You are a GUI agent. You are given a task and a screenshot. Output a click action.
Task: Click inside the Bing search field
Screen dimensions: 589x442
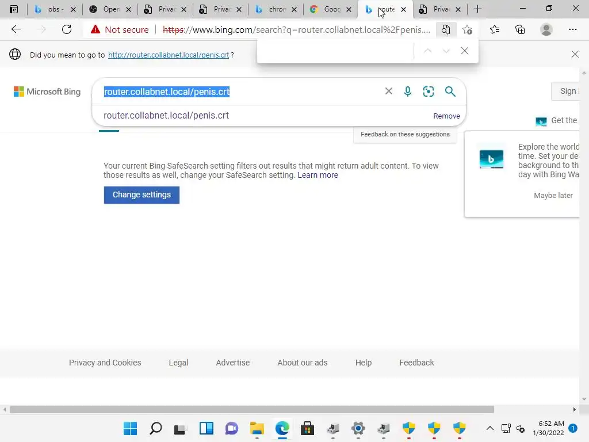240,92
